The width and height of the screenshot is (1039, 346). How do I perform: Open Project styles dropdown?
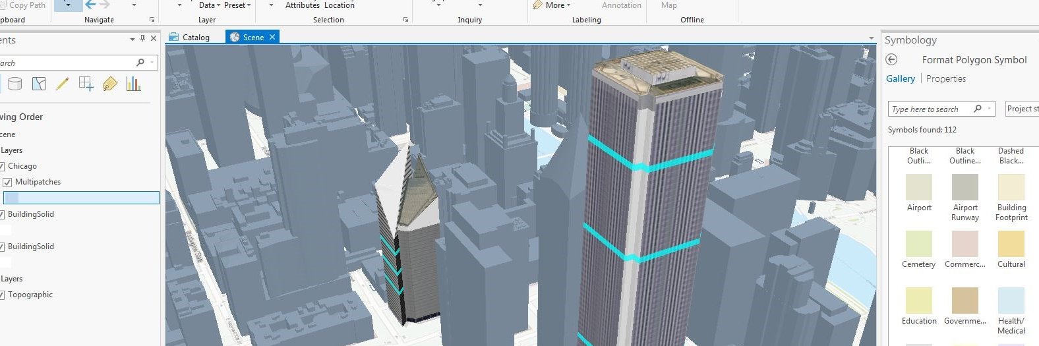tap(1023, 109)
